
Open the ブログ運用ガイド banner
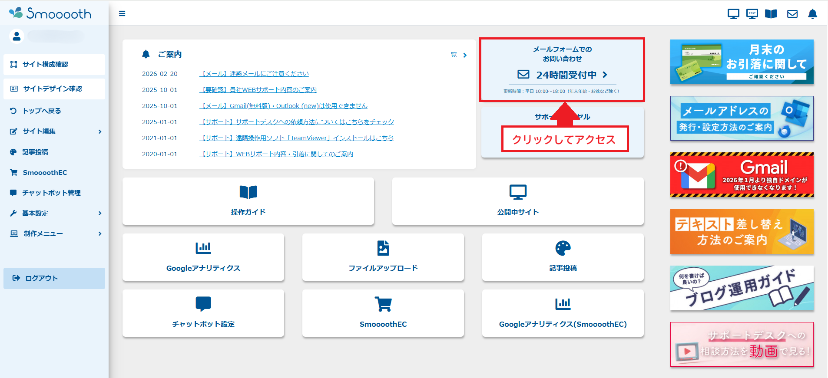point(742,288)
